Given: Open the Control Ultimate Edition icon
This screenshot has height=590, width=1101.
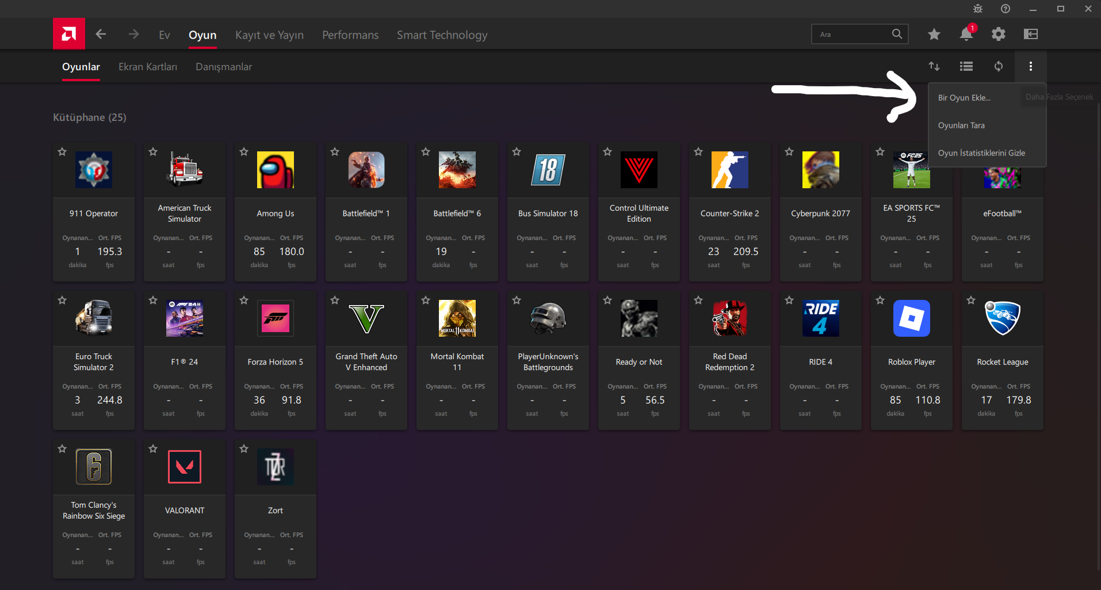Looking at the screenshot, I should pyautogui.click(x=639, y=170).
